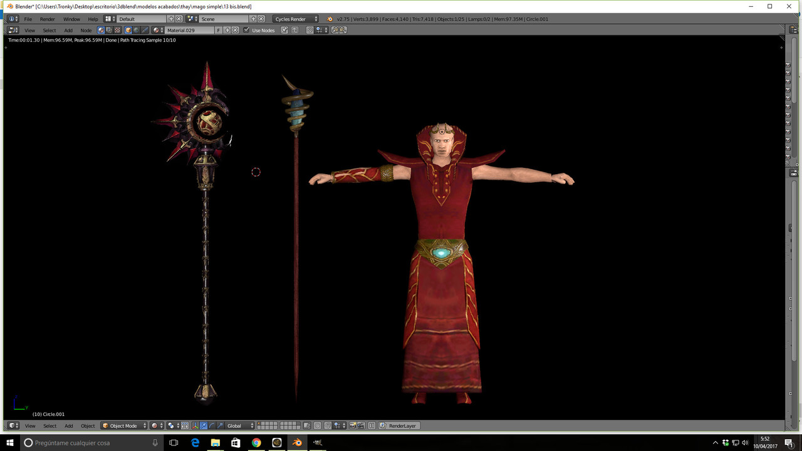Open the Node editor type selector

click(13, 30)
